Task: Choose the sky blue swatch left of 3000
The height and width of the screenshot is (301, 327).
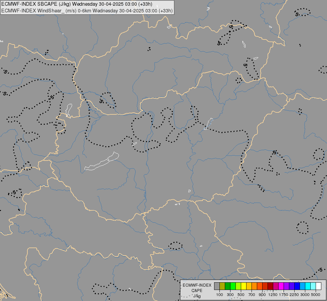Action: coord(302,286)
